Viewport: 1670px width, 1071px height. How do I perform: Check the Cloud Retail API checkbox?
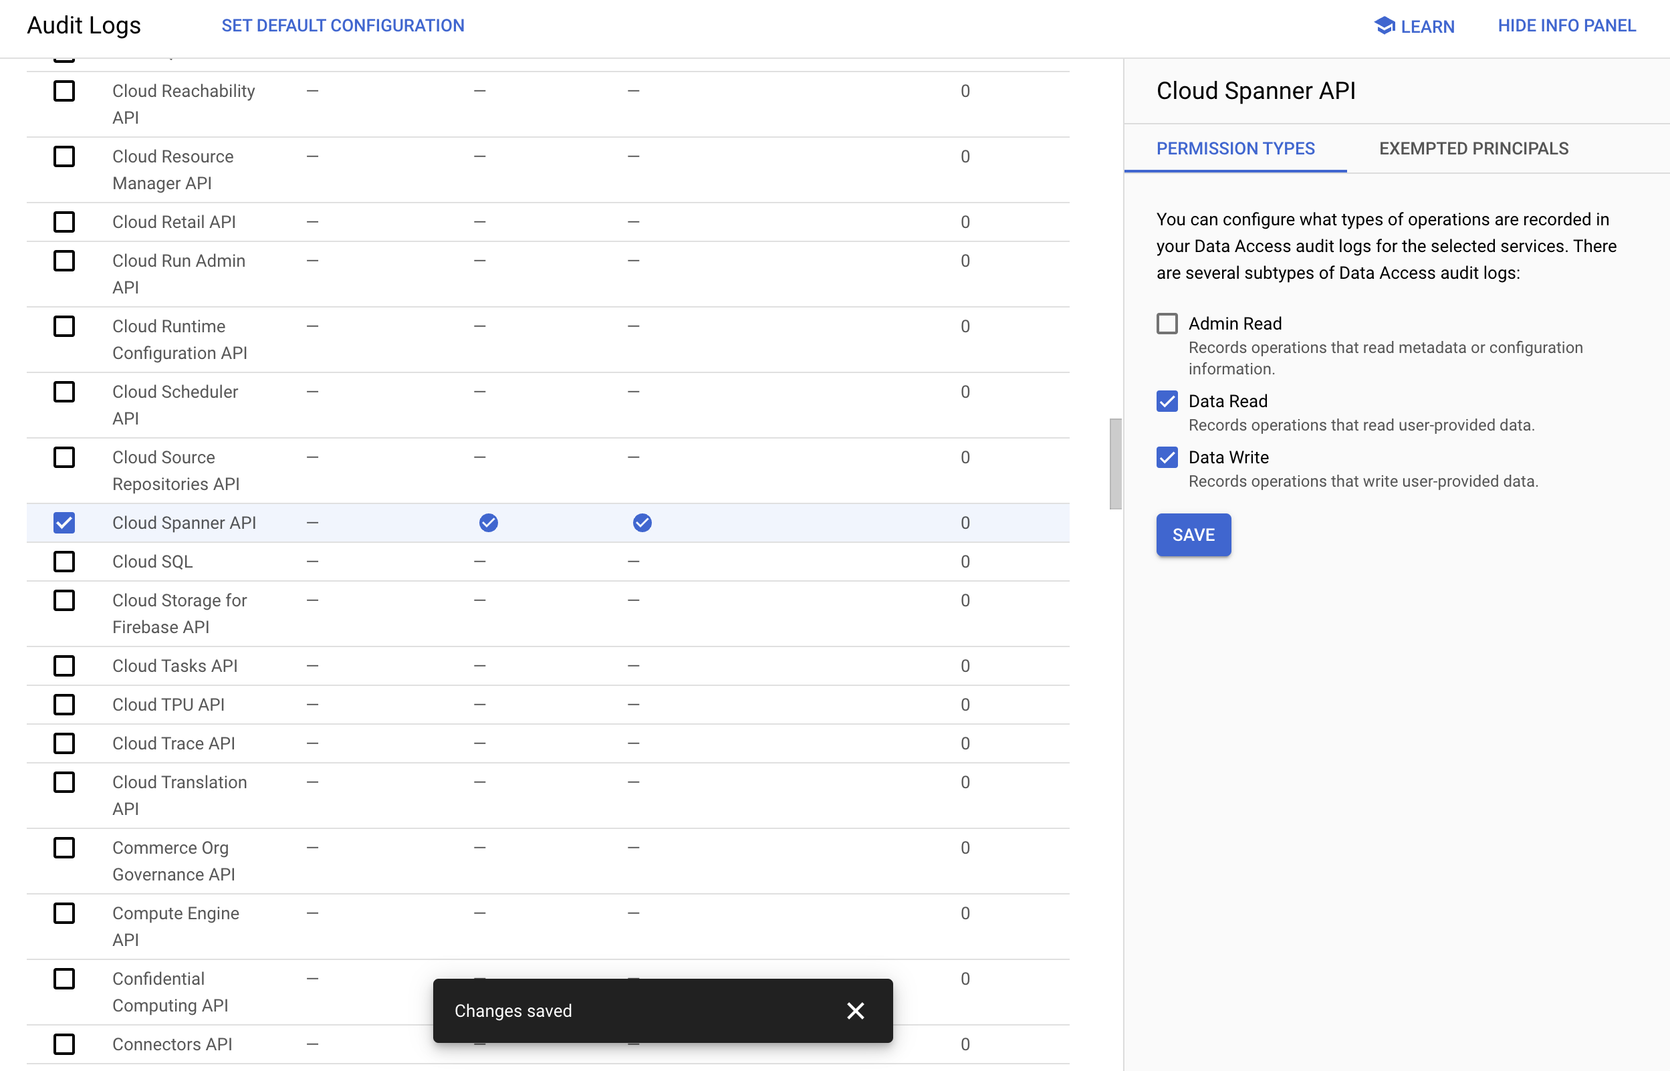pos(64,222)
